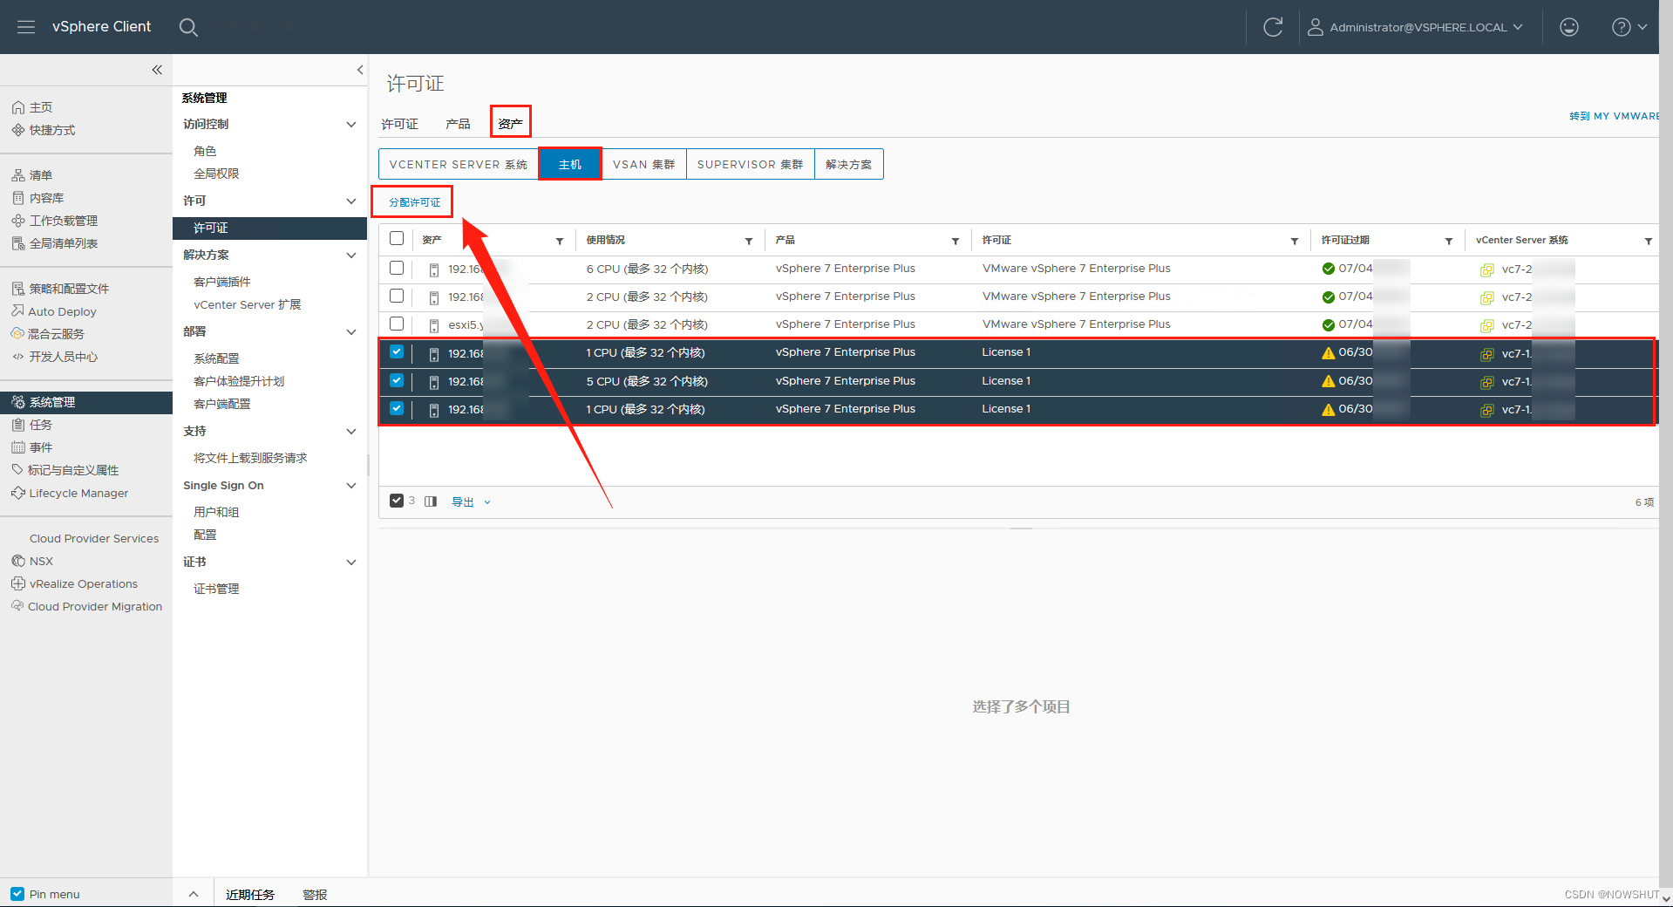Screen dimensions: 1673x907
Task: Filter the 产品 column
Action: point(956,241)
